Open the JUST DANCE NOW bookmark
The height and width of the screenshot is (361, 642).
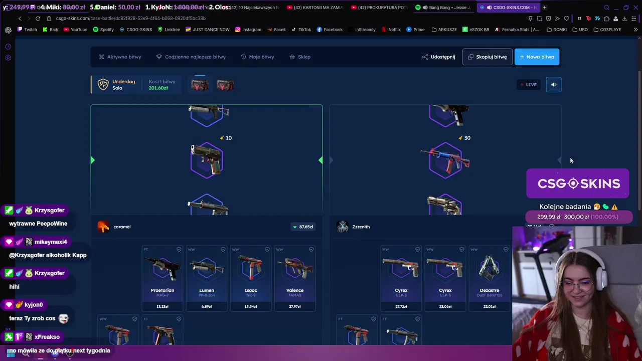[208, 30]
